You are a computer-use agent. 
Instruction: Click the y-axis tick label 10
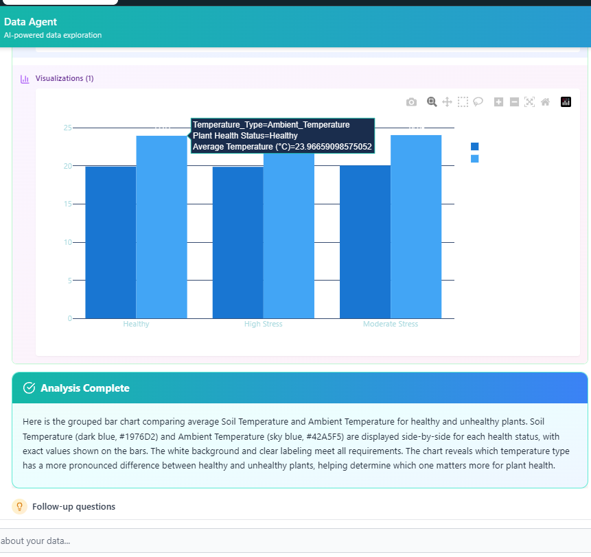click(67, 242)
